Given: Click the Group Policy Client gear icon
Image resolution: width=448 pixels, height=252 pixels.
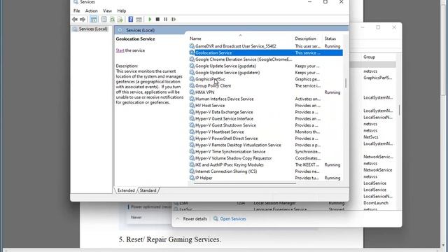Looking at the screenshot, I should [192, 85].
